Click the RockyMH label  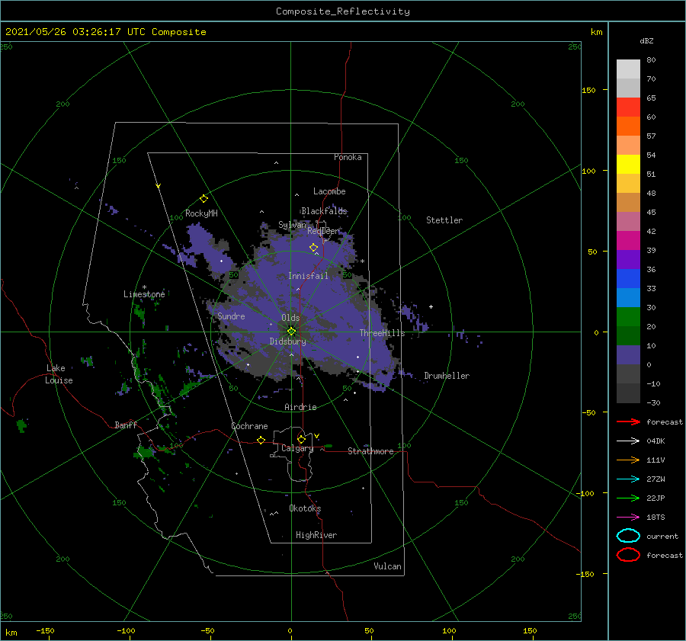click(x=201, y=213)
